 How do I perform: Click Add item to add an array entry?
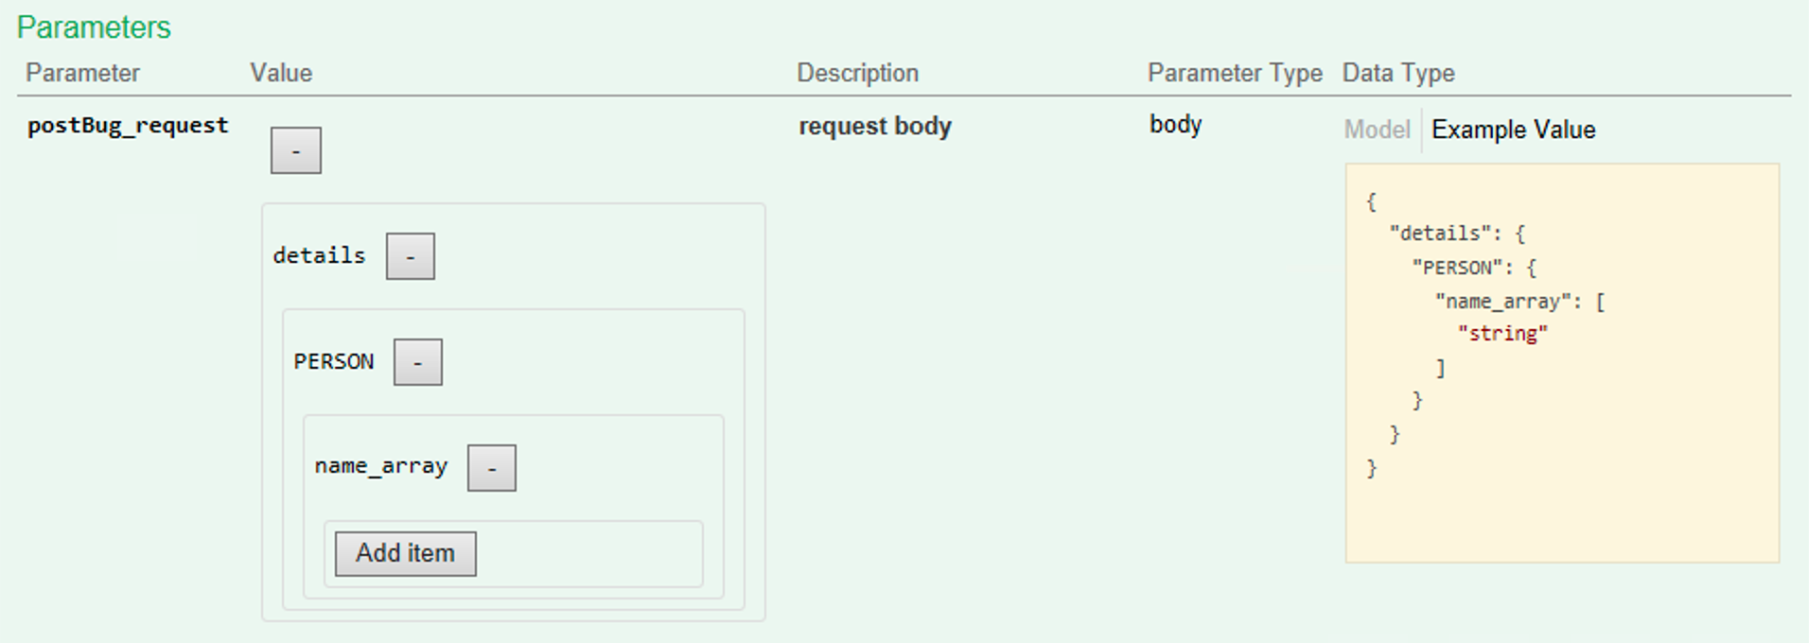404,554
